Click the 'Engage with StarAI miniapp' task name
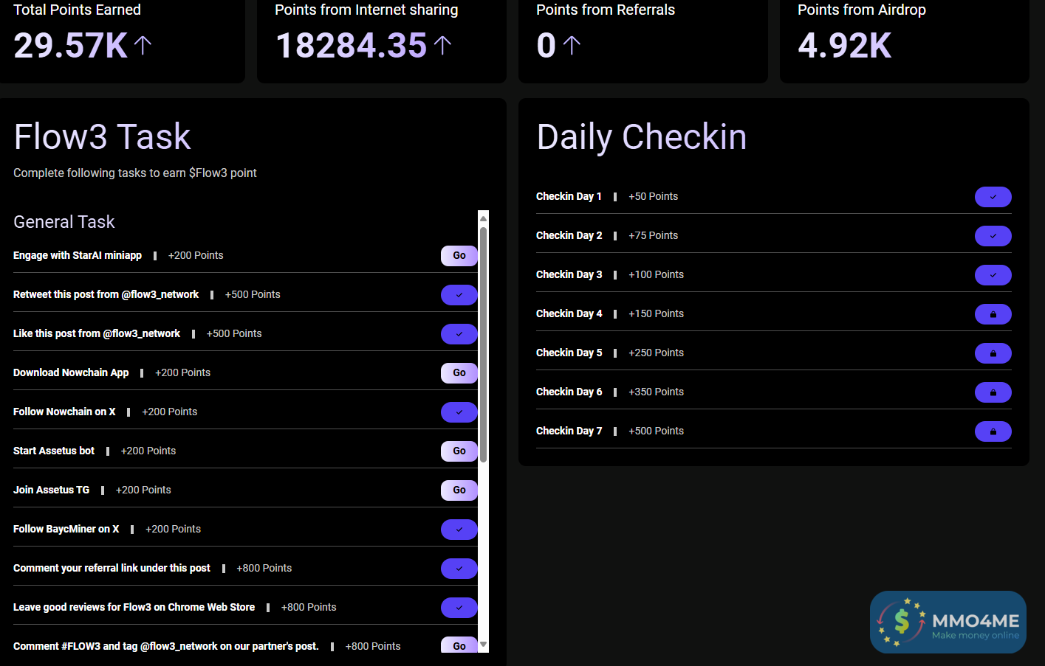Image resolution: width=1045 pixels, height=666 pixels. 78,255
